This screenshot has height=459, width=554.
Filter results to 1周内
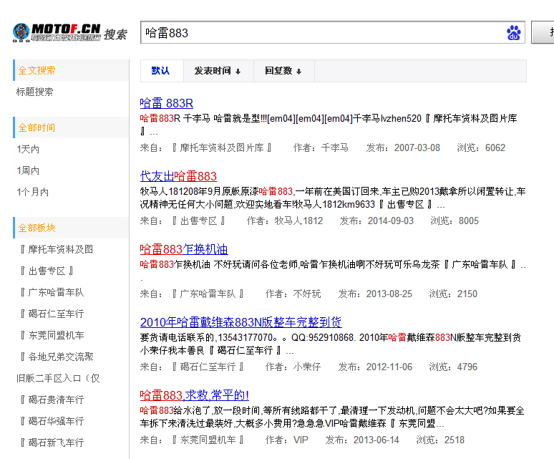28,170
